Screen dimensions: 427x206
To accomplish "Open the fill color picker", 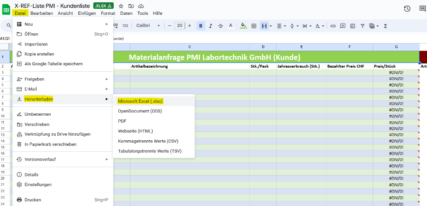I will (244, 26).
